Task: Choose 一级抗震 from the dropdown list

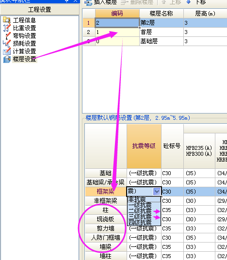Action: pyautogui.click(x=144, y=205)
